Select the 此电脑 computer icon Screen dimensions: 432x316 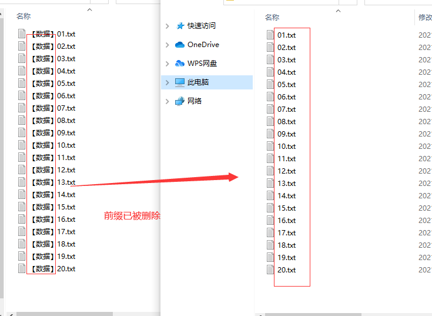tap(180, 82)
